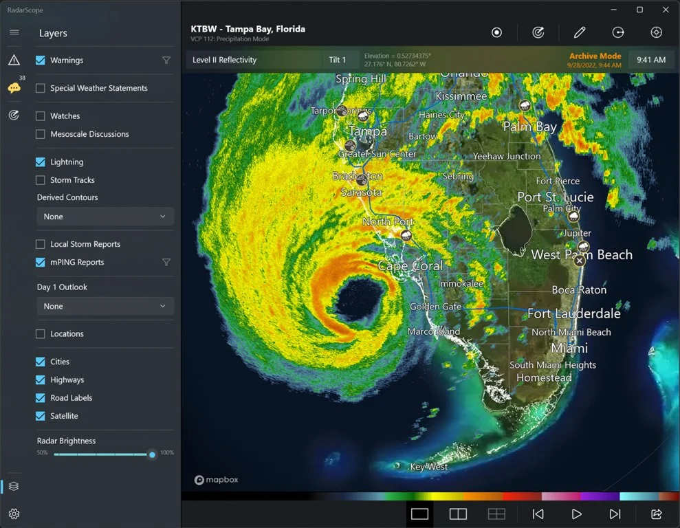The width and height of the screenshot is (680, 528).
Task: Select the pencil drawing tool
Action: coord(580,32)
